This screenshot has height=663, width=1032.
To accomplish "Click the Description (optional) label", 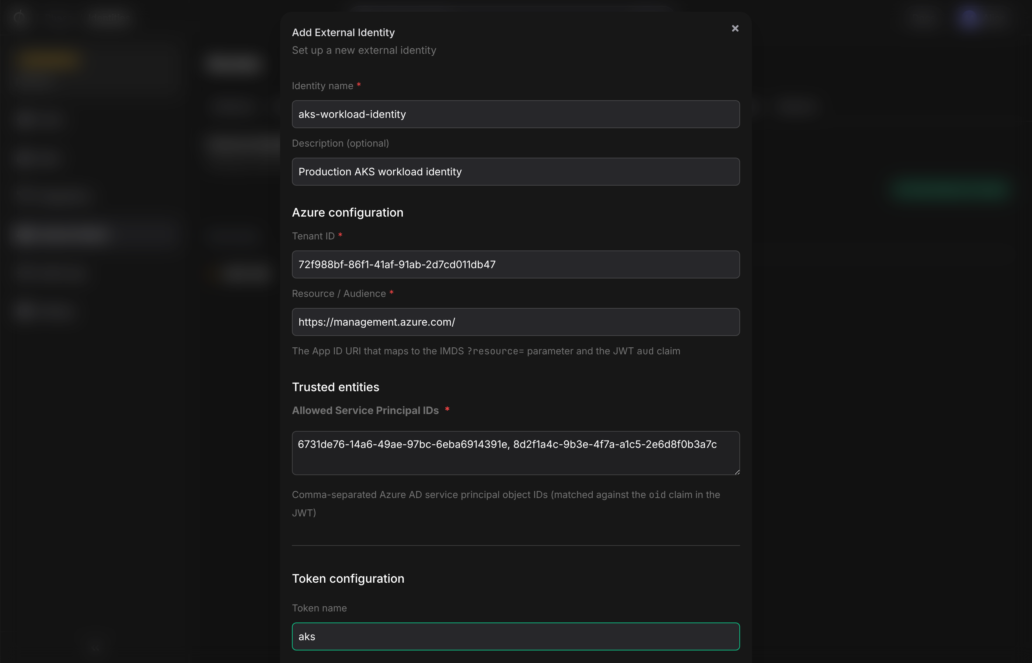I will click(x=340, y=143).
